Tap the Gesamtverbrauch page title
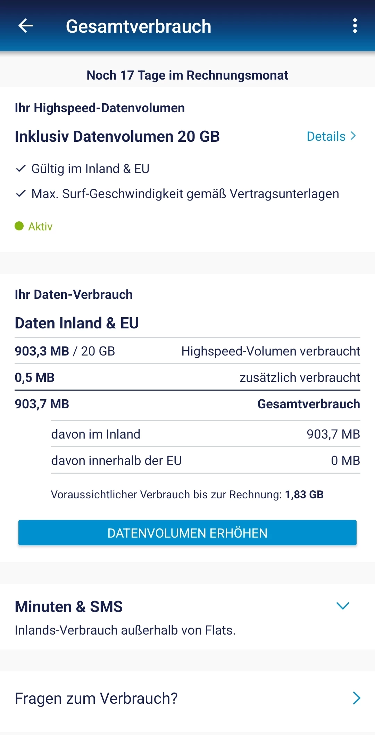 pos(139,26)
